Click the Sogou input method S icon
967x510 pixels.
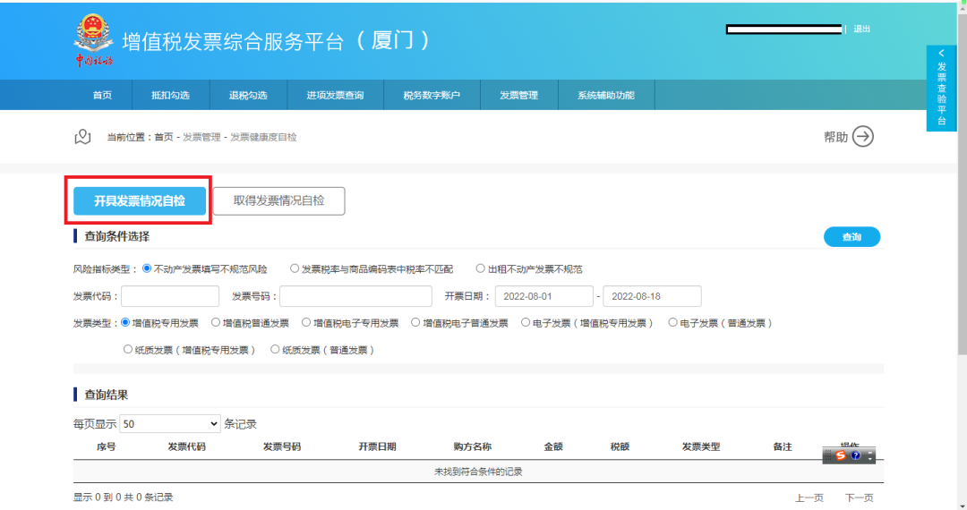[840, 455]
